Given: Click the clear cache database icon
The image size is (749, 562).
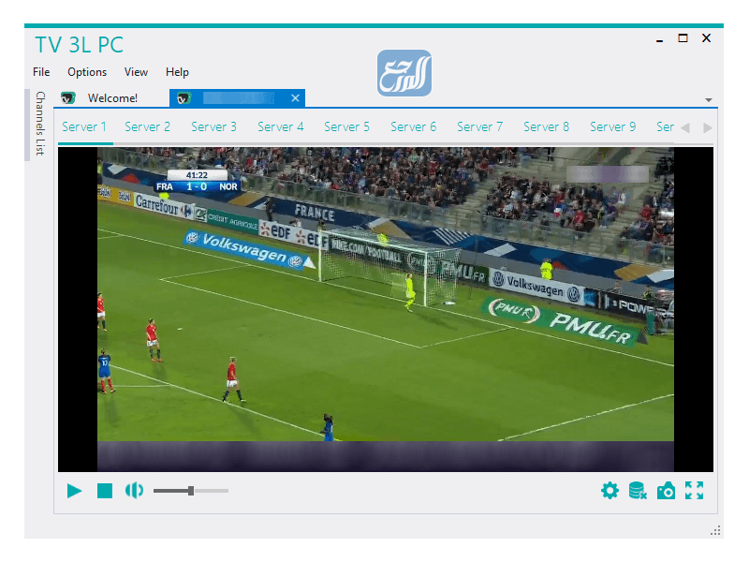Looking at the screenshot, I should click(639, 490).
